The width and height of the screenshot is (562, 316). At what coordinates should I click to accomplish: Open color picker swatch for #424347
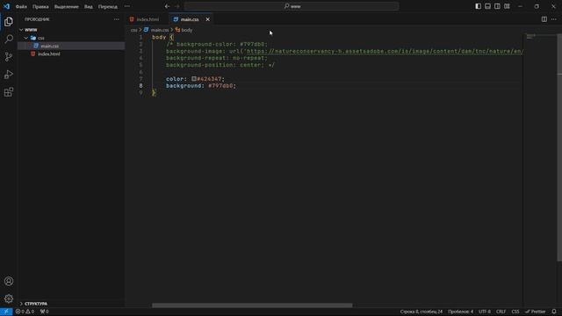click(193, 79)
